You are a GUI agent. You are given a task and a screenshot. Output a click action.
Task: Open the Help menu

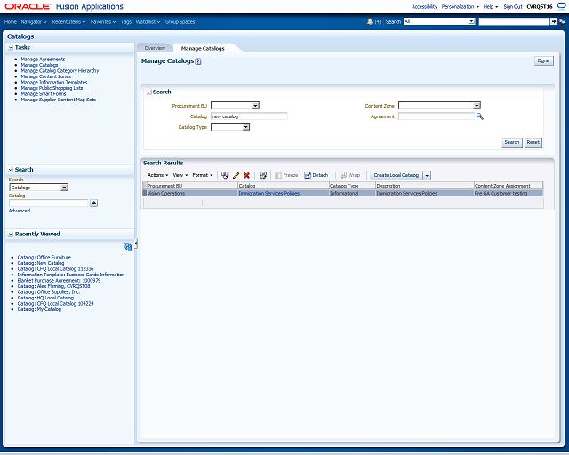point(491,6)
